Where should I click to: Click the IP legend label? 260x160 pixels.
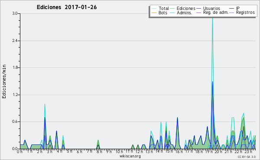pyautogui.click(x=238, y=8)
